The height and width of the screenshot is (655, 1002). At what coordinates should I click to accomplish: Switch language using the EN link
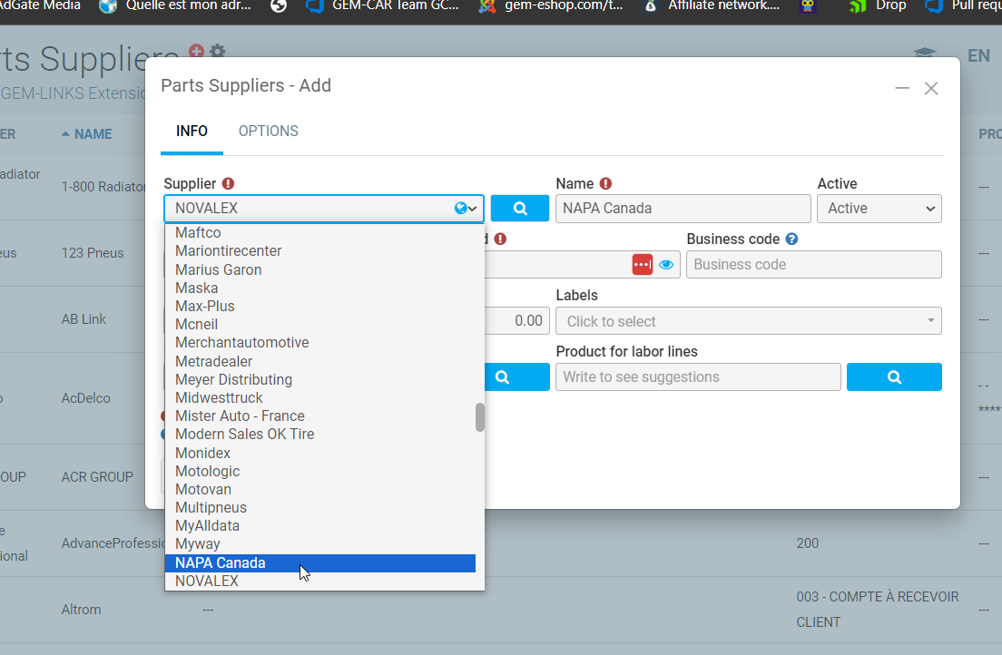pos(978,55)
